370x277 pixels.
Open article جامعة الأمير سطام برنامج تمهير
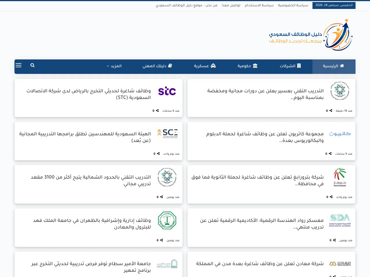pos(91,267)
